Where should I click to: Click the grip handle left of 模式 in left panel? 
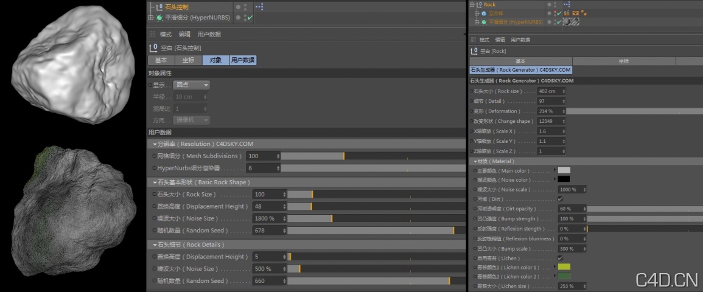click(x=152, y=34)
